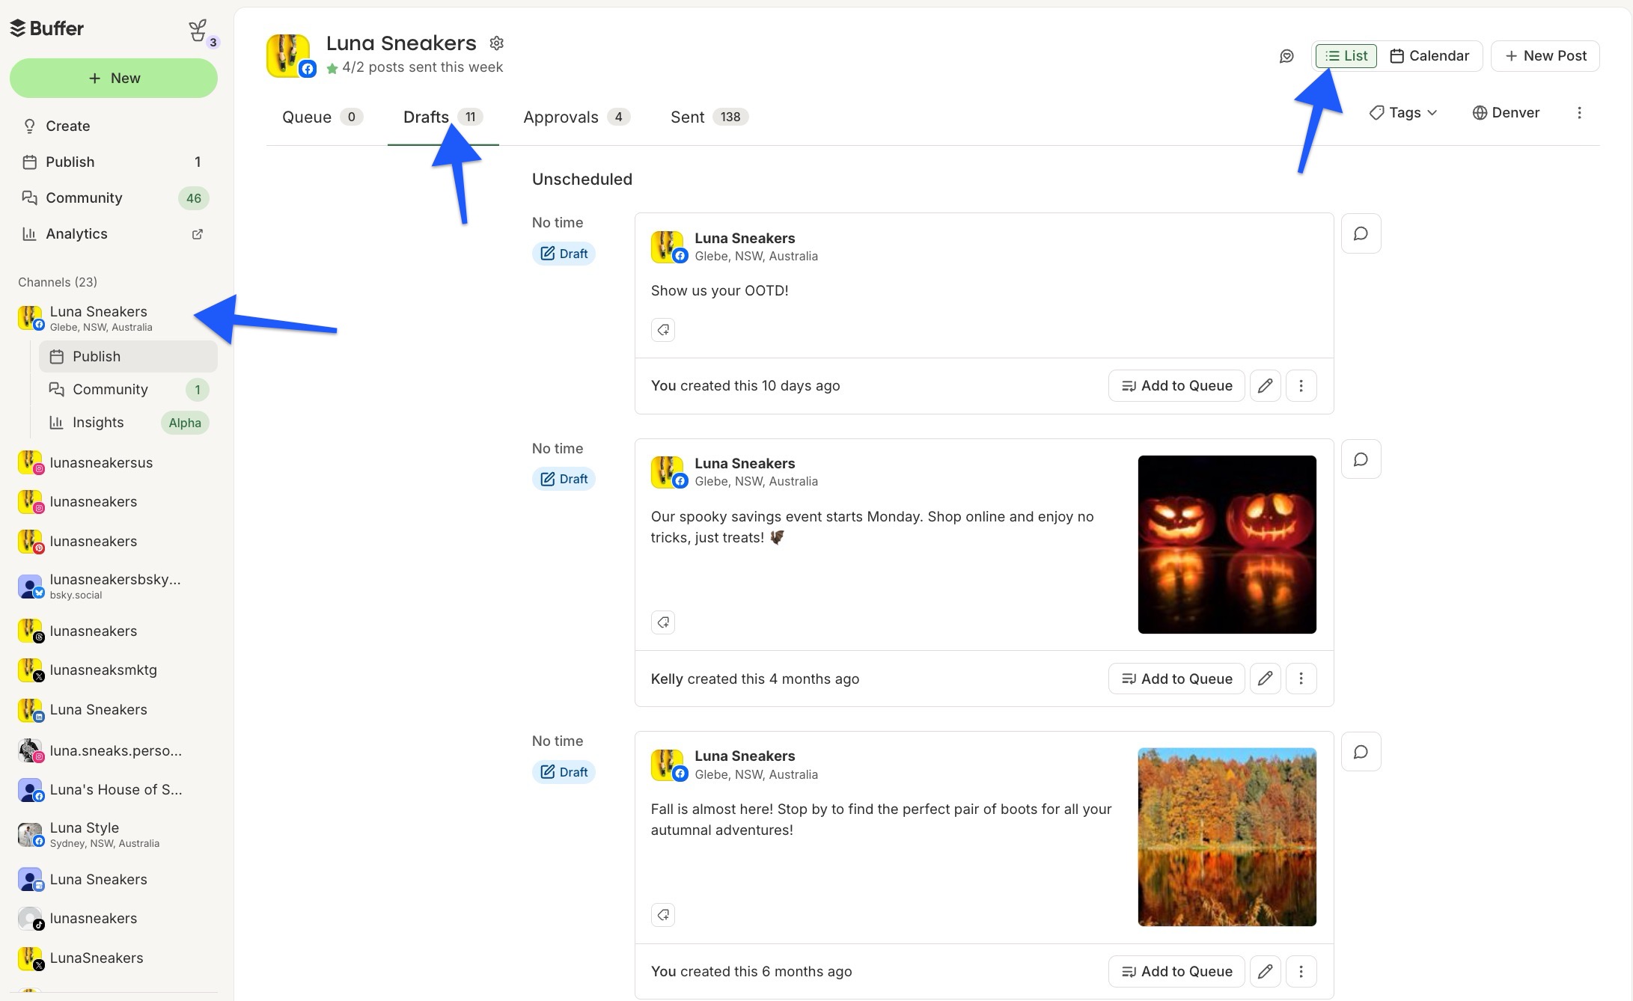1633x1001 pixels.
Task: Add a tag to the OOTD draft
Action: click(663, 330)
